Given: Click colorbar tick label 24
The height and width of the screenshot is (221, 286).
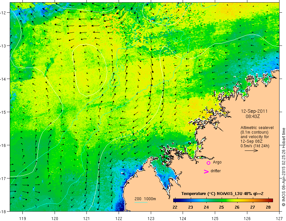Looking at the screenshot, I should point(206,207).
